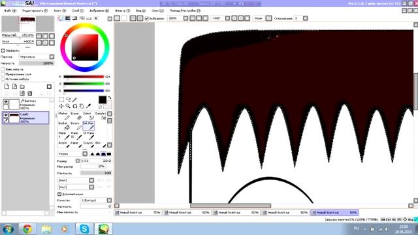Hide the Слой1 layer with eye icon
Image resolution: width=418 pixels, height=235 pixels.
point(6,115)
